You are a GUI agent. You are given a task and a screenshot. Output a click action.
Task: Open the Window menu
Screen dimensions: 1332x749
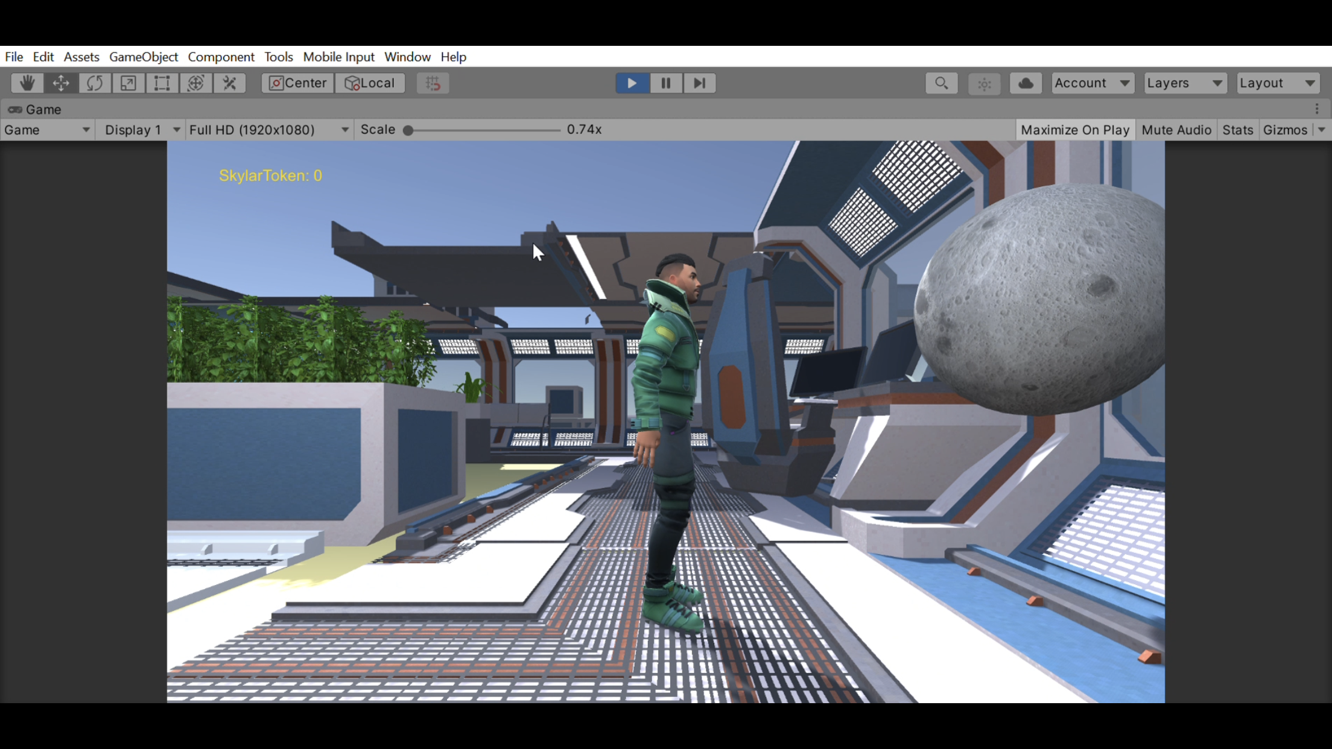tap(407, 57)
